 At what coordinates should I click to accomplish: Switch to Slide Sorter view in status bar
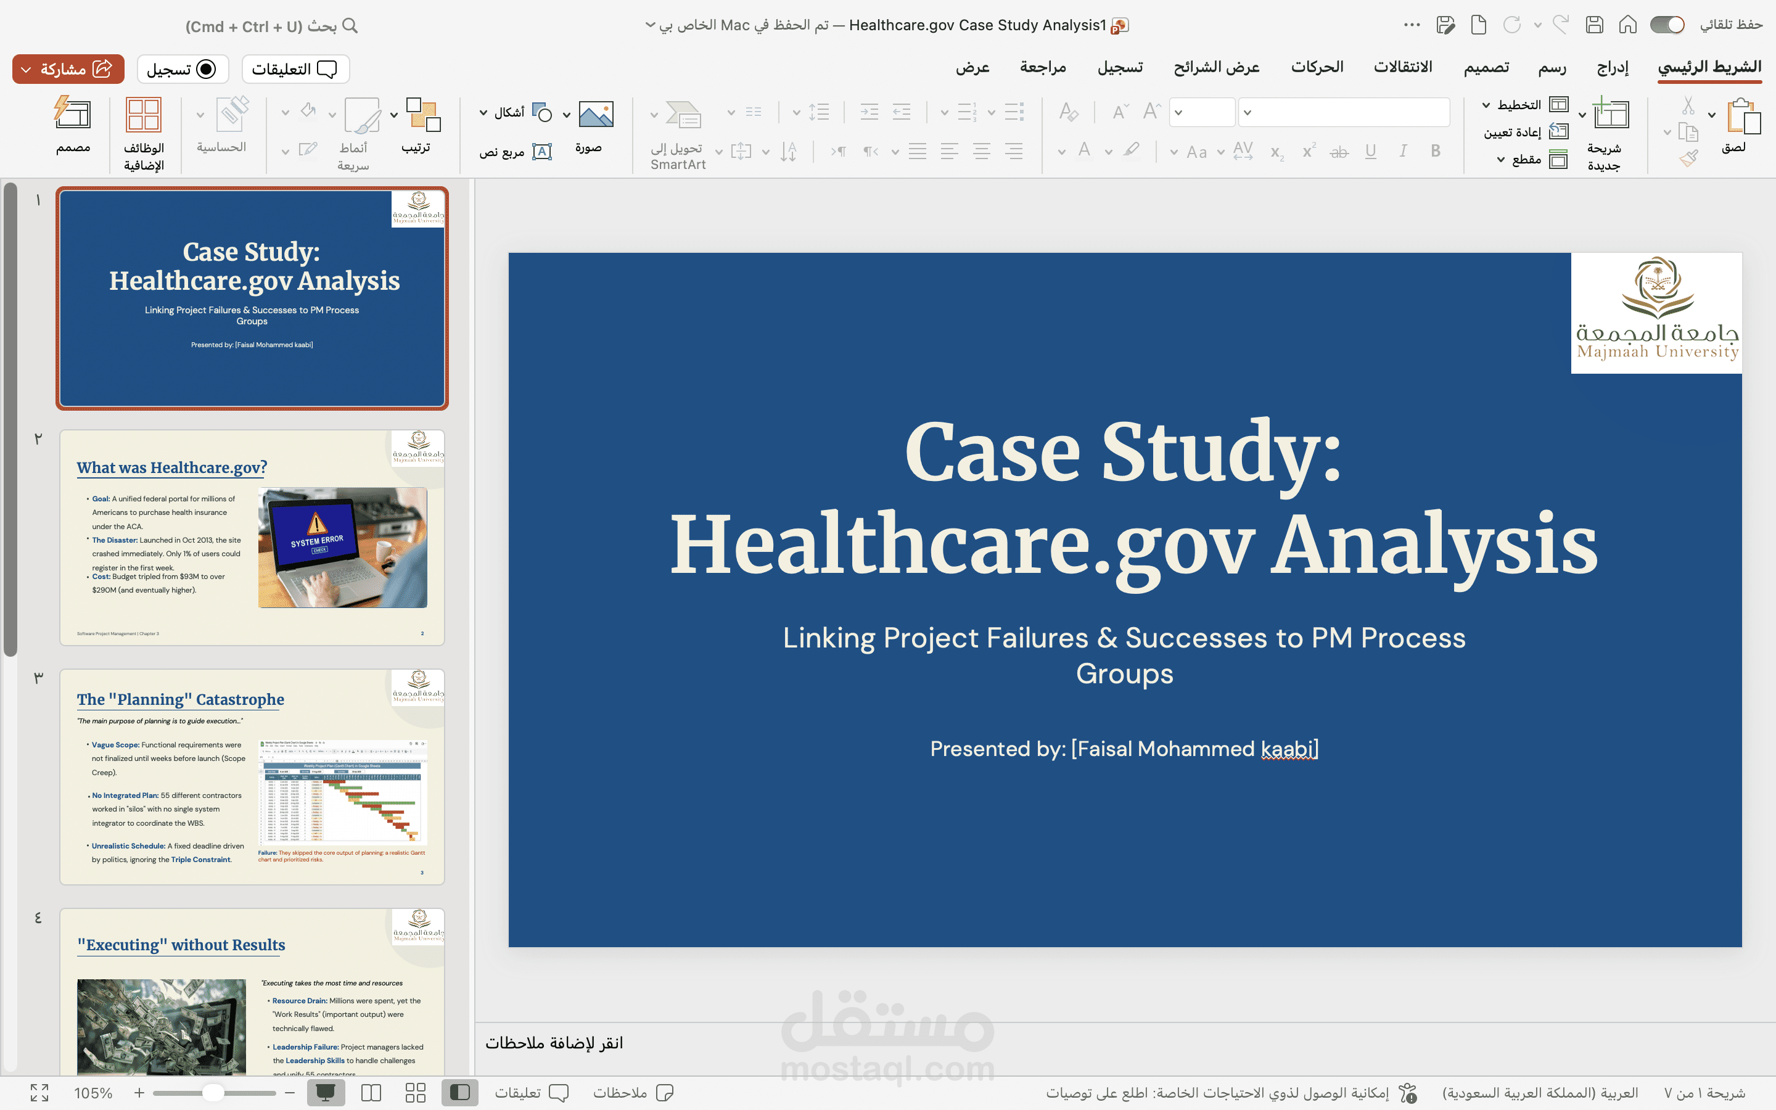416,1092
